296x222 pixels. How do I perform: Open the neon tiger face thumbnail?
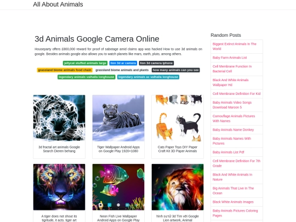click(x=59, y=187)
